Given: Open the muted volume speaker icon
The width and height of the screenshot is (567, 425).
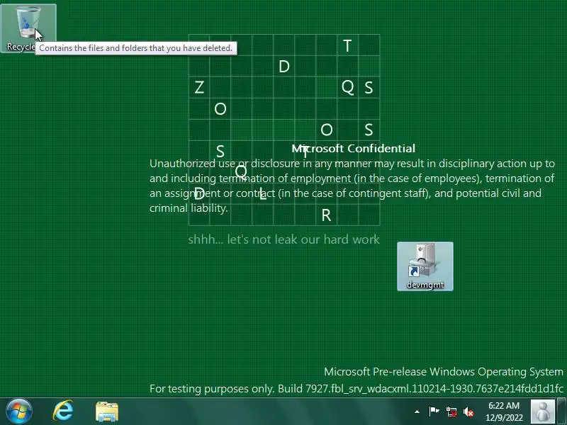Looking at the screenshot, I should pos(468,412).
